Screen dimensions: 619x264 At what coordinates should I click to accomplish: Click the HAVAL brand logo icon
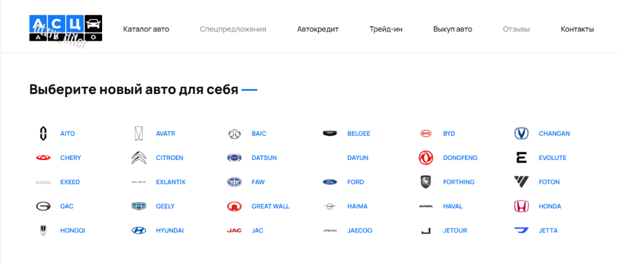click(426, 206)
